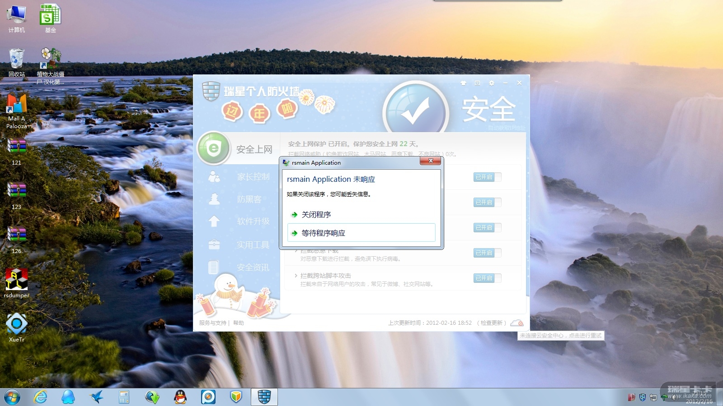Click the 安全资讯 document icon
The image size is (723, 406).
[x=214, y=267]
